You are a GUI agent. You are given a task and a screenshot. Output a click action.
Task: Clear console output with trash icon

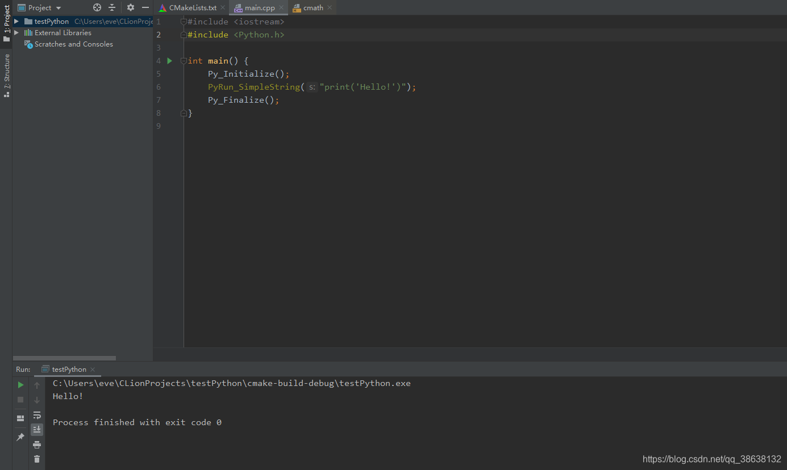click(37, 459)
